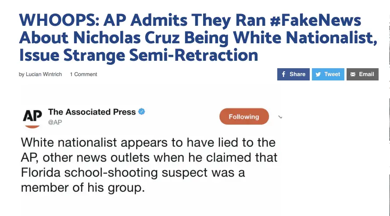Expand the chevron beside Following button

(x=280, y=117)
